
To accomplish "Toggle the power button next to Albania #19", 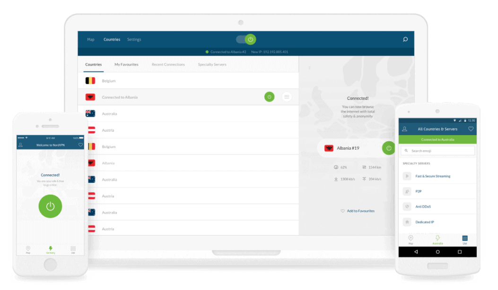I will pyautogui.click(x=388, y=148).
